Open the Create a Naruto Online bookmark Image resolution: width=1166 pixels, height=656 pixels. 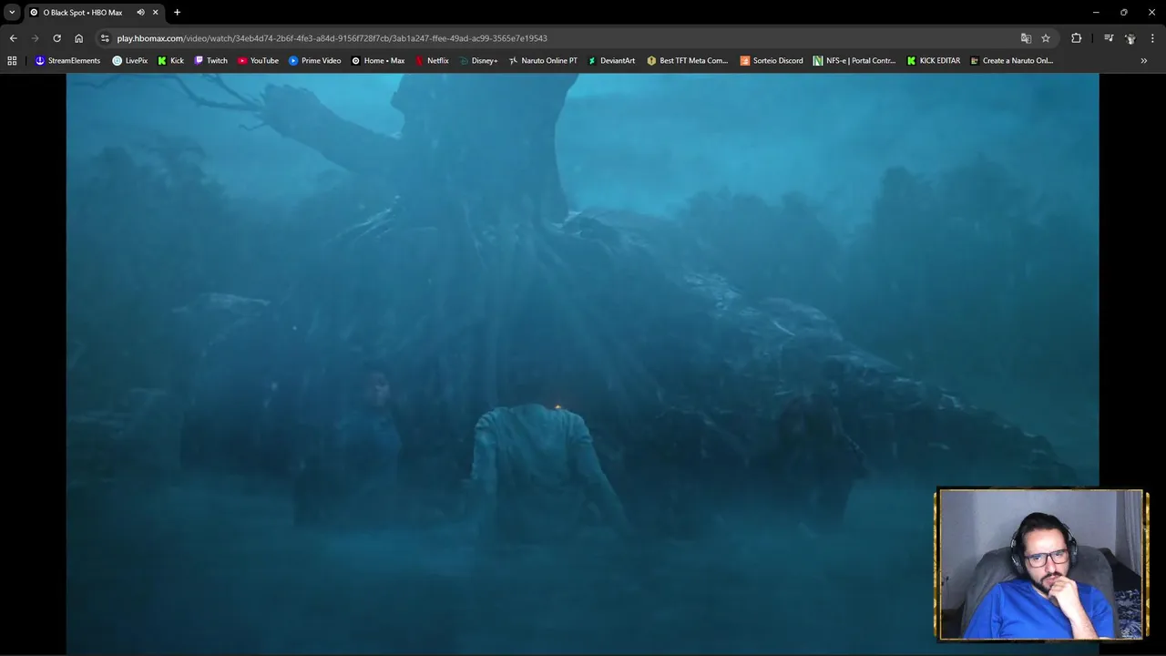coord(1012,61)
